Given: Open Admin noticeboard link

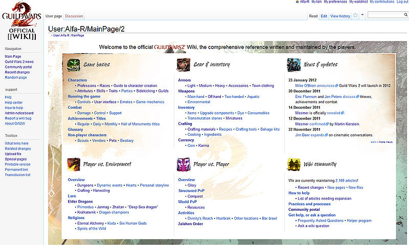Looking at the screenshot, I should pos(19,113).
